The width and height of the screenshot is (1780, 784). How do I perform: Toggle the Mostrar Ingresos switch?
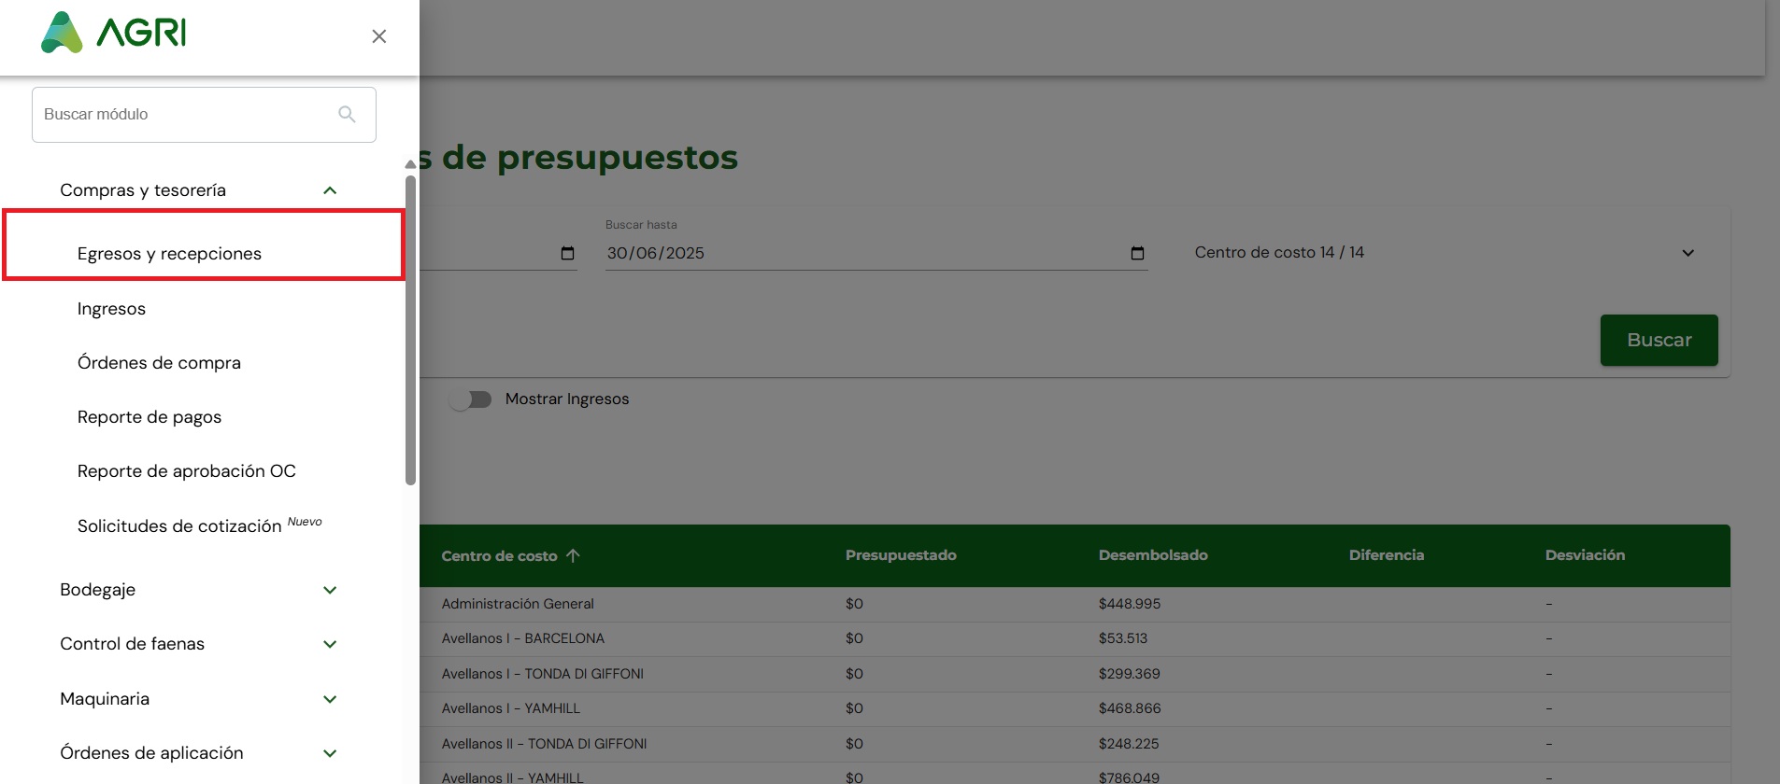click(x=470, y=399)
